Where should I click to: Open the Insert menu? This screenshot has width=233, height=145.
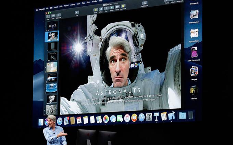56,7
